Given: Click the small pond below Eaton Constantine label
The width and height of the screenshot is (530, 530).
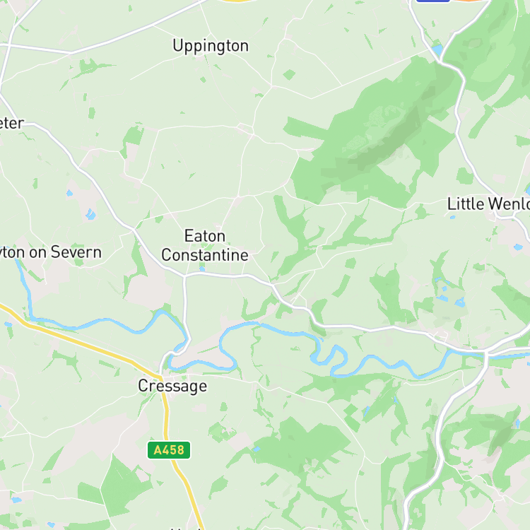Looking at the screenshot, I should 202,269.
